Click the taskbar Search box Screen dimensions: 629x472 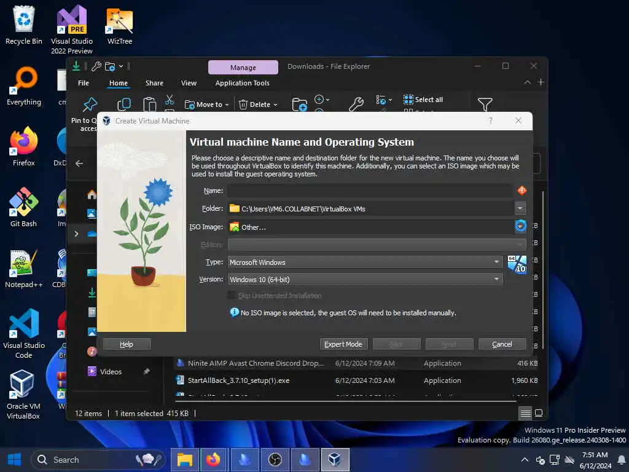tap(98, 460)
